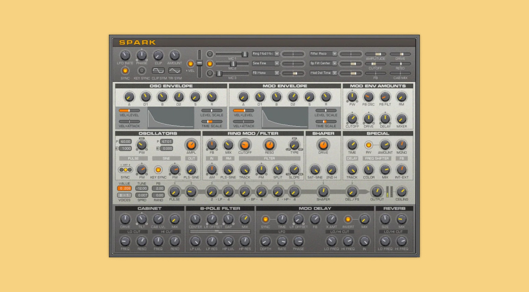Toggle the LFO SYNC button
The height and width of the screenshot is (292, 529).
125,71
